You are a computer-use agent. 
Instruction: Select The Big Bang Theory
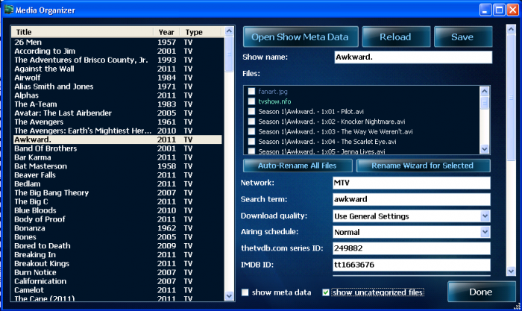pos(118,193)
